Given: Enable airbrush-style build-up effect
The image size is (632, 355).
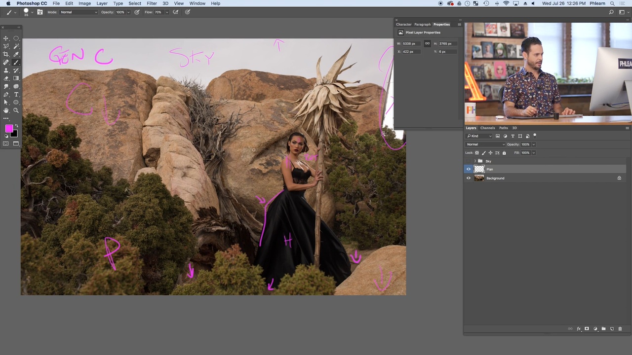Looking at the screenshot, I should tap(175, 12).
